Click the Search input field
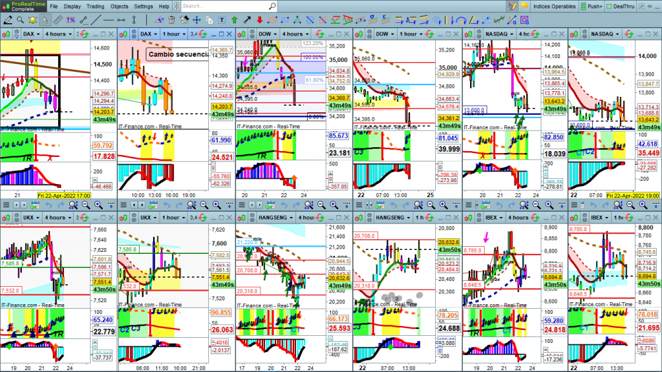The image size is (662, 372). (x=226, y=6)
